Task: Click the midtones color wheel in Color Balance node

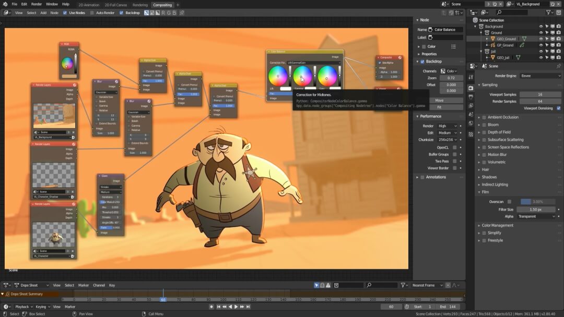Action: tap(302, 76)
